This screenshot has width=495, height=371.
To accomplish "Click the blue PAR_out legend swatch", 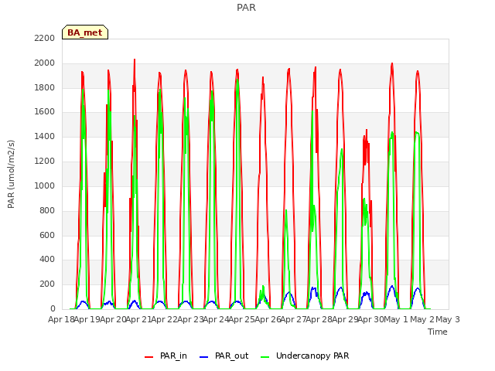I will pyautogui.click(x=204, y=357).
